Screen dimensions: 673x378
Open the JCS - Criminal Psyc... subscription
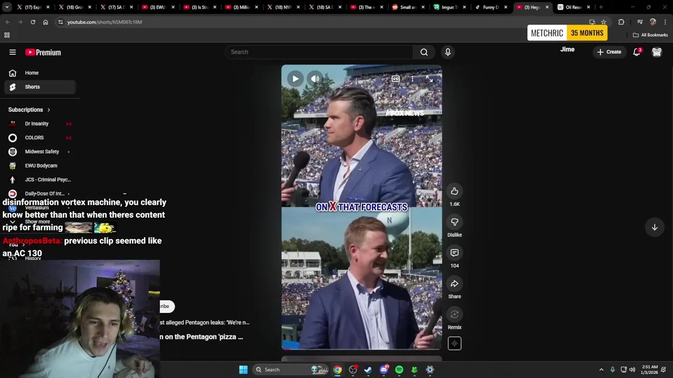coord(40,180)
